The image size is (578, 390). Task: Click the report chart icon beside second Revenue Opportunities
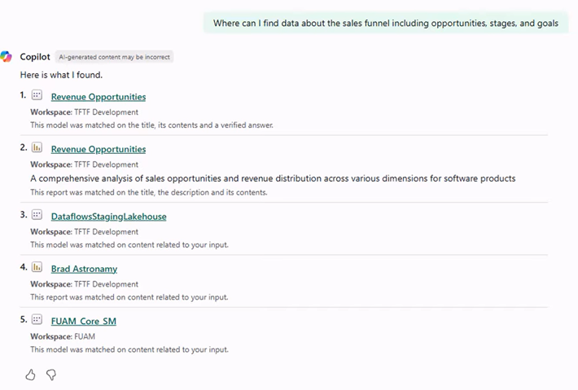(37, 148)
